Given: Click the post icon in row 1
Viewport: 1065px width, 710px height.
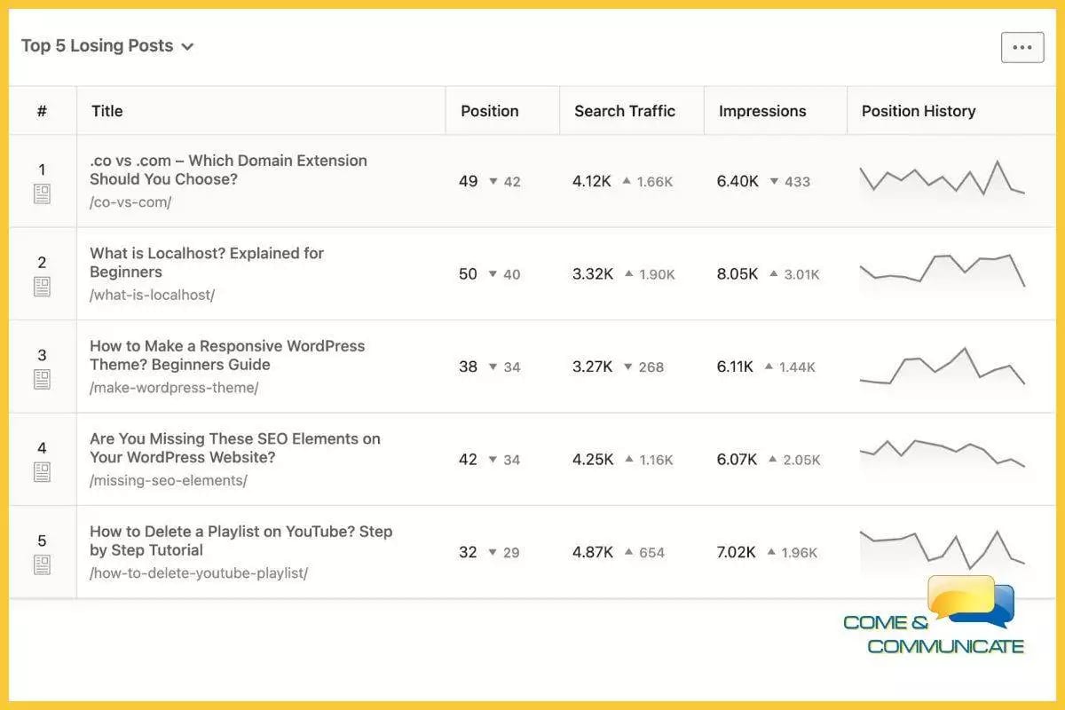Looking at the screenshot, I should (42, 194).
